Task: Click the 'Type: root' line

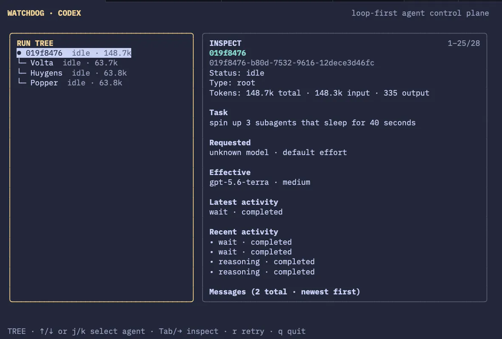Action: tap(232, 83)
